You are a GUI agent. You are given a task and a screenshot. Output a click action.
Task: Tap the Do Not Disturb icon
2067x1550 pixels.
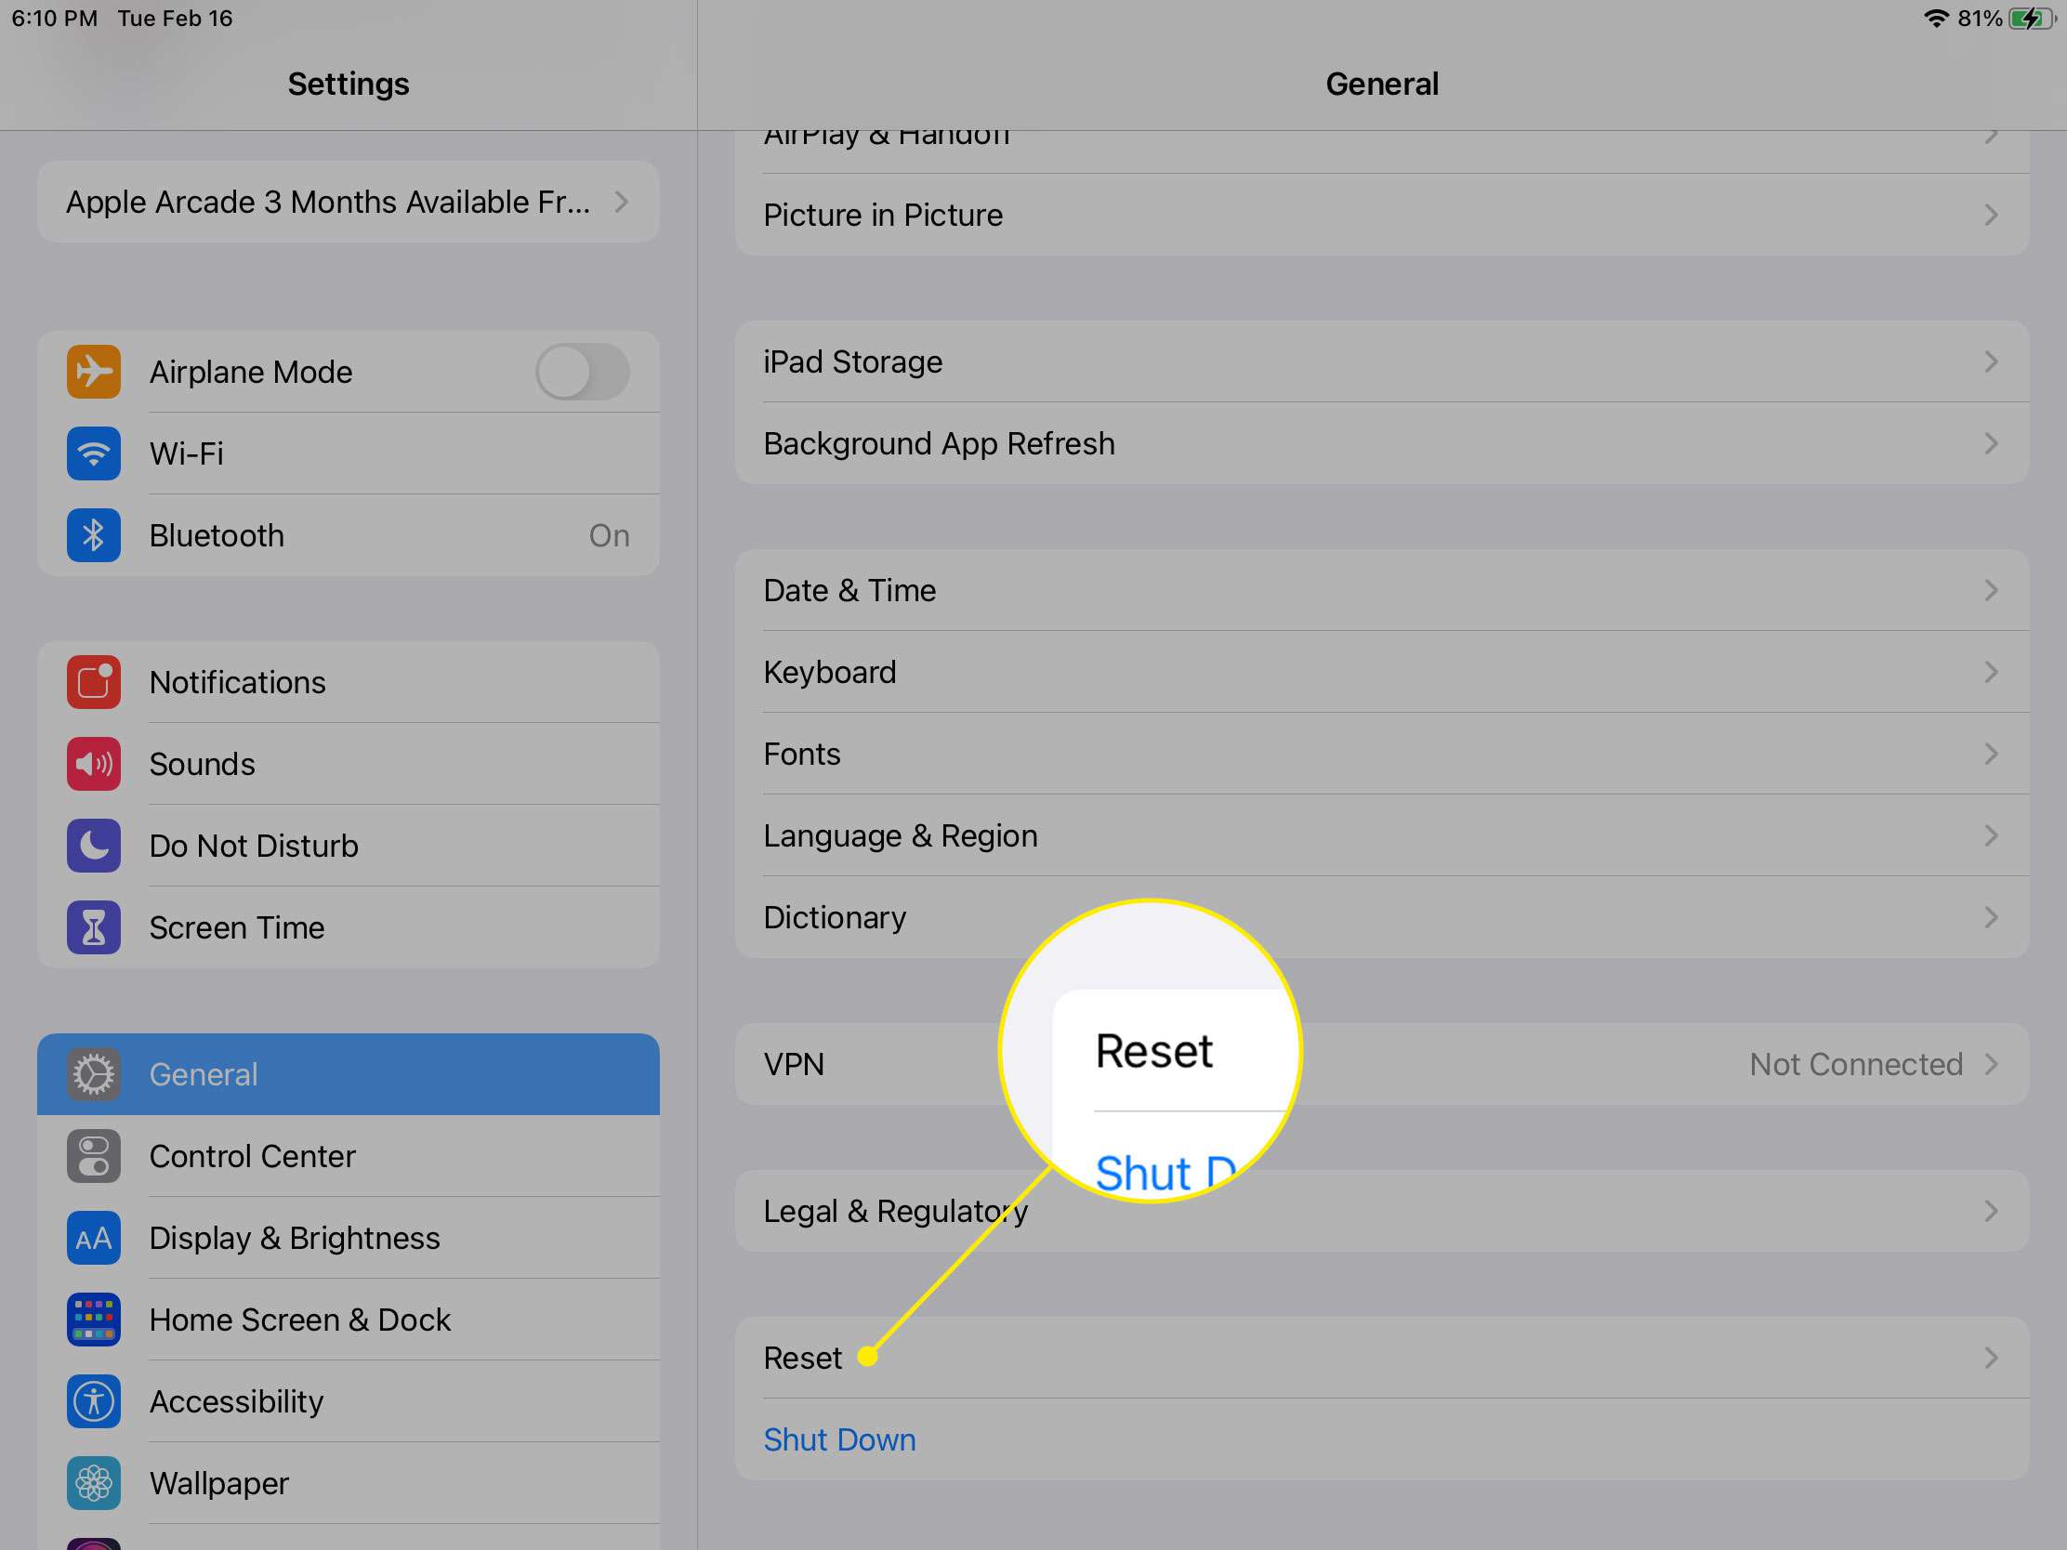point(91,844)
